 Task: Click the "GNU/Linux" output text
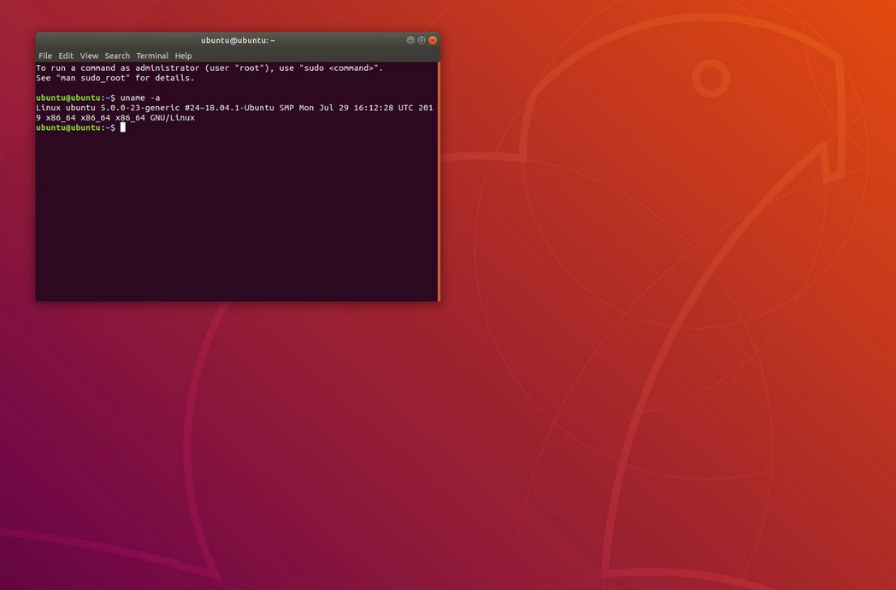(x=172, y=118)
